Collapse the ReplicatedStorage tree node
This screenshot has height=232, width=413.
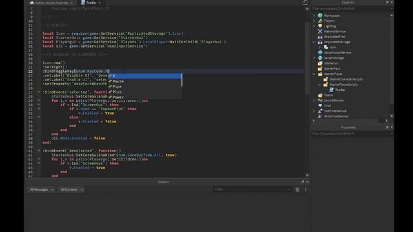314,42
